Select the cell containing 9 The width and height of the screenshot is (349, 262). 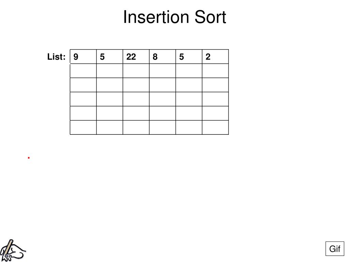[83, 57]
